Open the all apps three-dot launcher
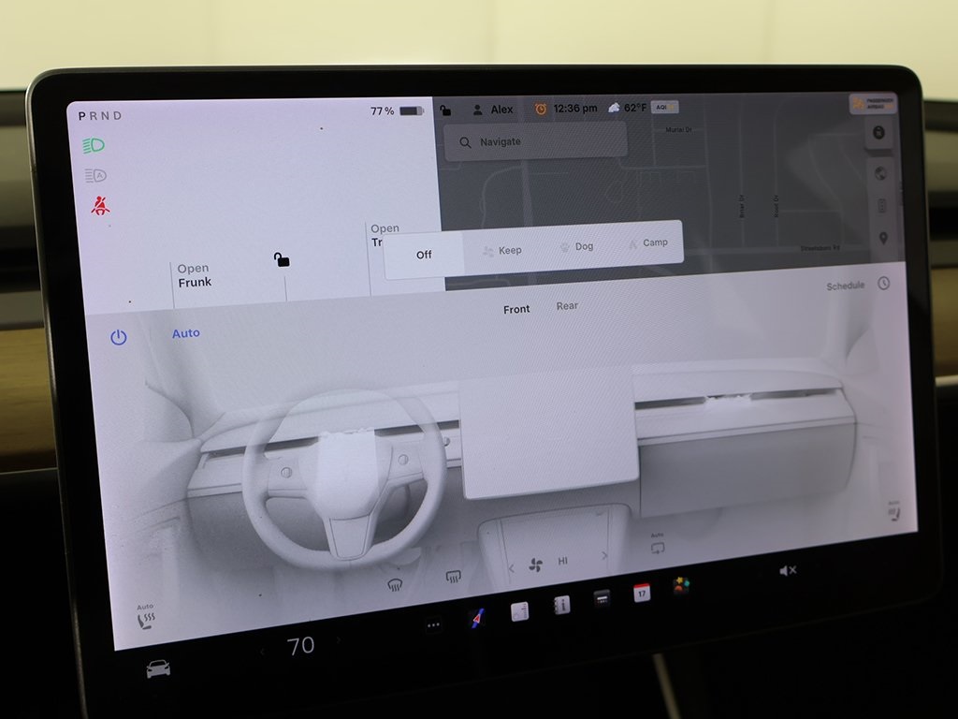The height and width of the screenshot is (719, 958). coord(432,625)
